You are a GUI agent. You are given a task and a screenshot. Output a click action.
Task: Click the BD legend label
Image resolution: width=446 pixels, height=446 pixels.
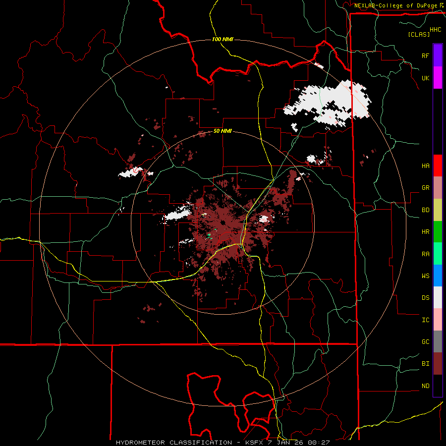click(425, 210)
